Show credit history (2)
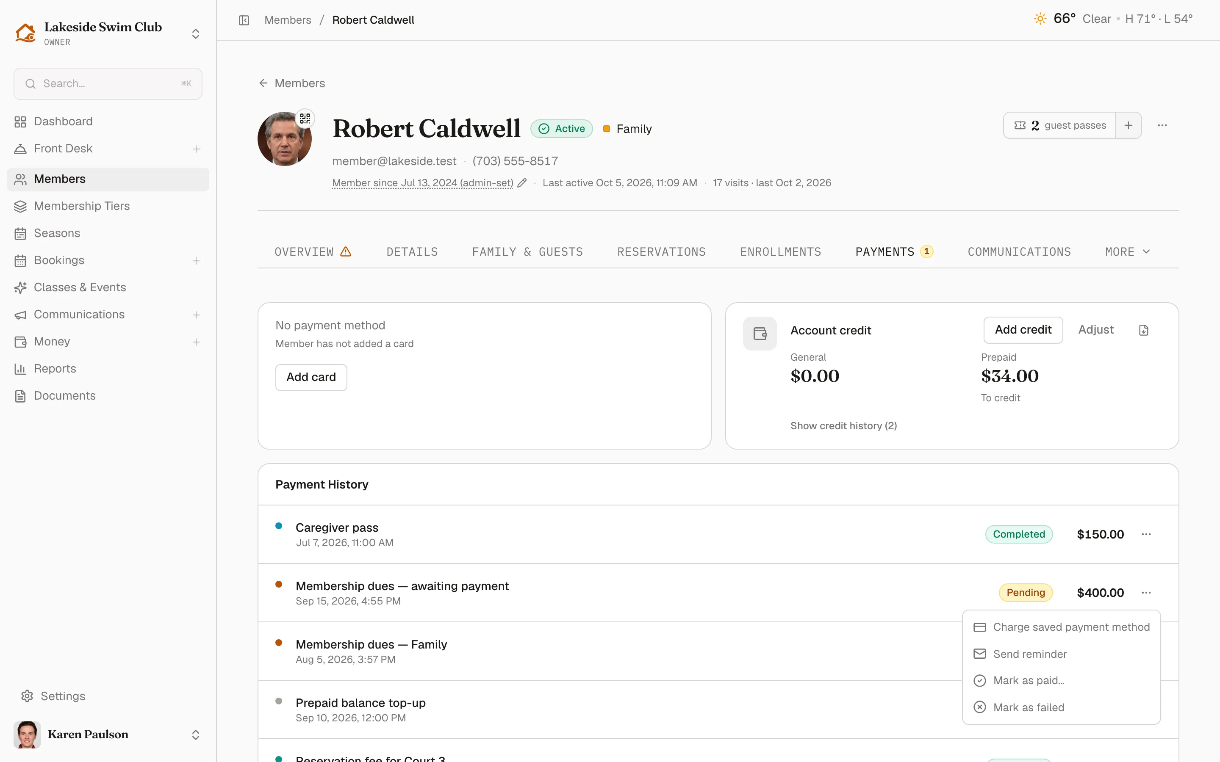Screen dimensions: 1220x762 pyautogui.click(x=843, y=426)
